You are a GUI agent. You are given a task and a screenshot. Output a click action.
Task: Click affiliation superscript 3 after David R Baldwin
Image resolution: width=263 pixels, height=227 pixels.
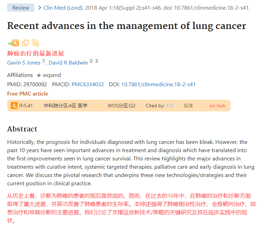96,61
